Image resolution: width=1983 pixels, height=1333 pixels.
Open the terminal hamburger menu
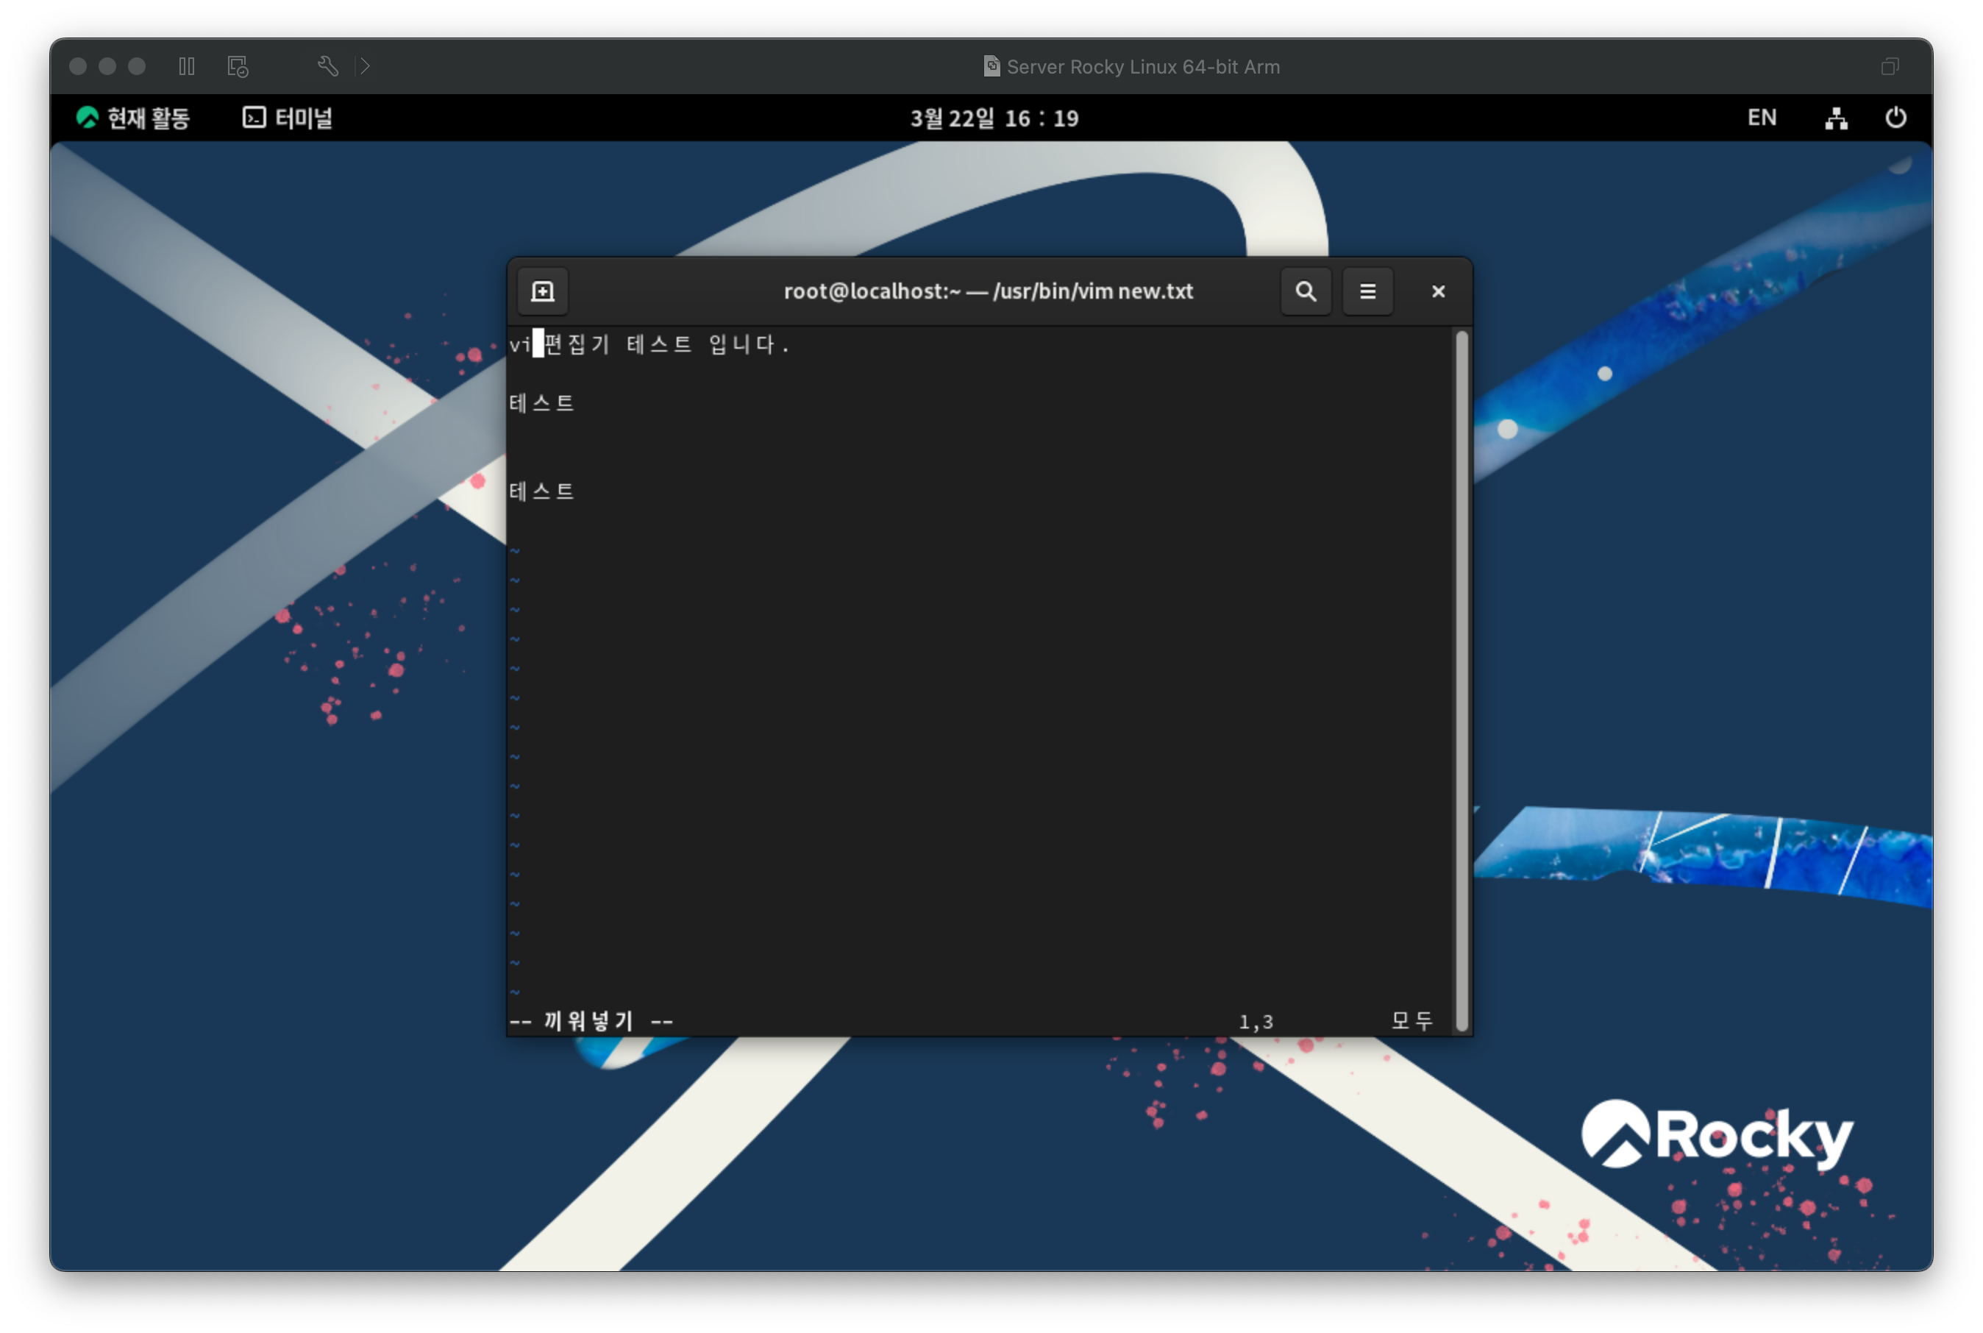(1367, 291)
